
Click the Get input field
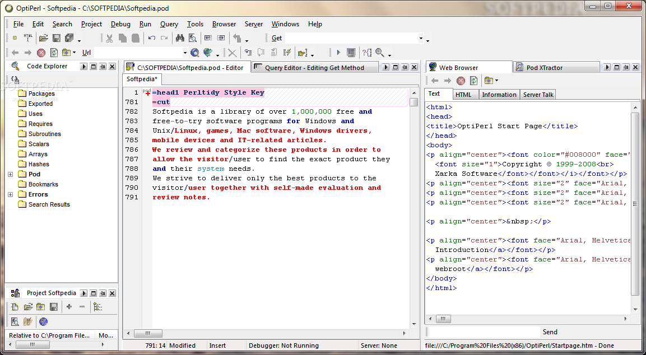click(351, 38)
